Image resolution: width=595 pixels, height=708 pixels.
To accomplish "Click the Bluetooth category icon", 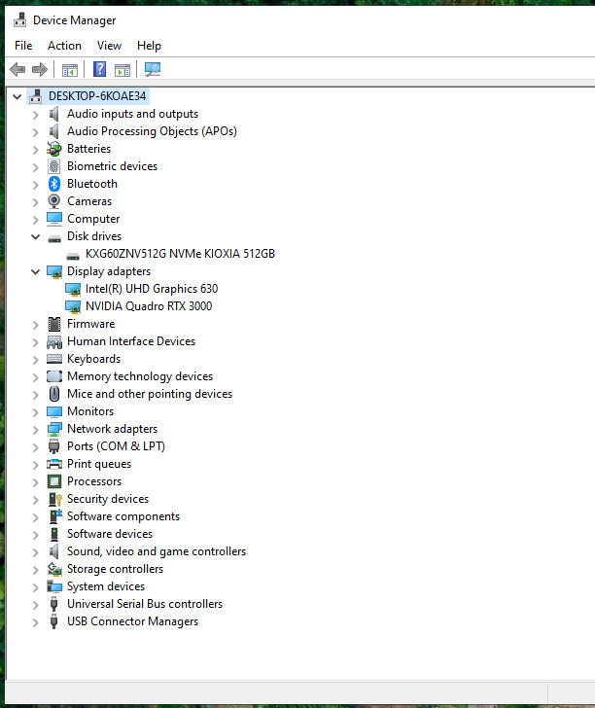I will pos(54,184).
